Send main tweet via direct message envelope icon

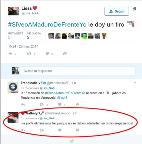(x=65, y=54)
